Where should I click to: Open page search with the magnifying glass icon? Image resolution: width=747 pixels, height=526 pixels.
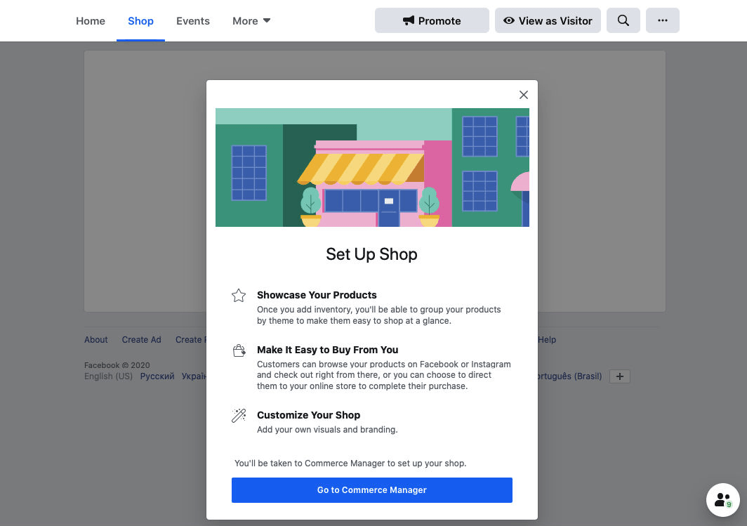coord(623,20)
